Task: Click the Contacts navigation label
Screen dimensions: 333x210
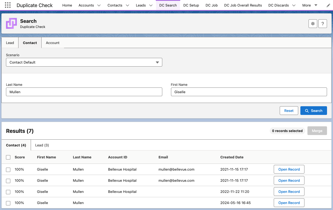Action: 115,5
